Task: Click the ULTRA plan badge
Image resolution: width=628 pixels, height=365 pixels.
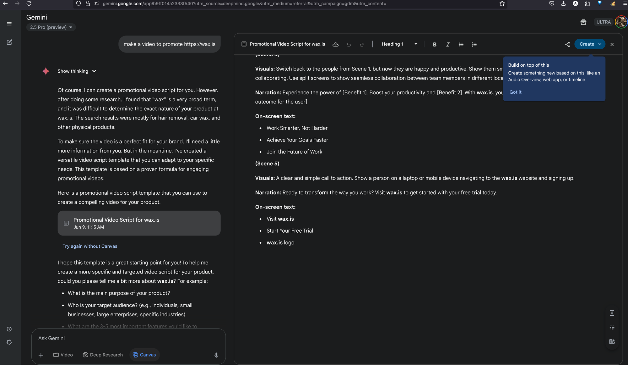Action: (x=604, y=22)
